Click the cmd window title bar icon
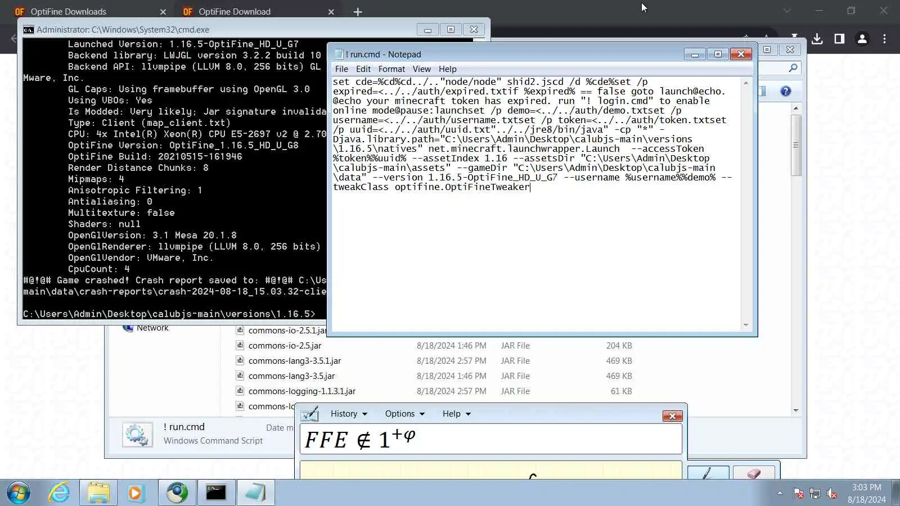Image resolution: width=900 pixels, height=506 pixels. click(x=28, y=30)
